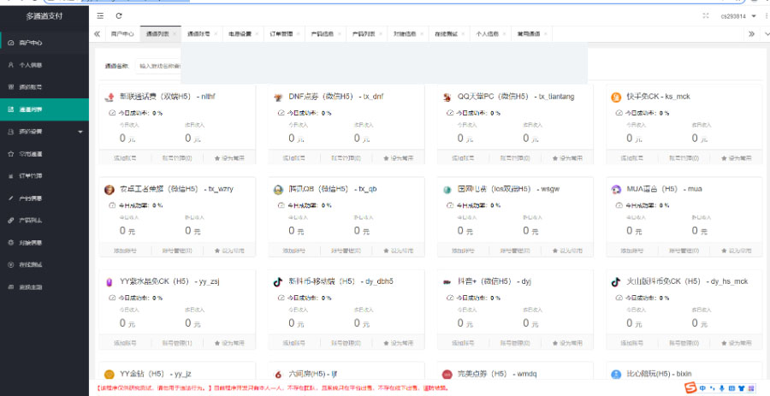Click the star icon in the sidebar
Image resolution: width=770 pixels, height=396 pixels.
point(11,154)
